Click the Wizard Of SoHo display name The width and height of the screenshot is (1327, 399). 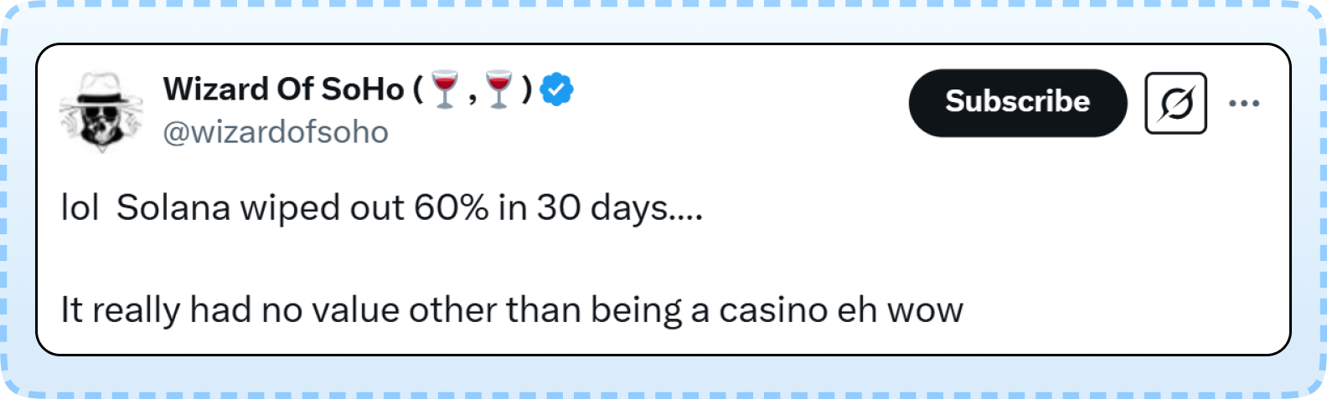(x=348, y=89)
